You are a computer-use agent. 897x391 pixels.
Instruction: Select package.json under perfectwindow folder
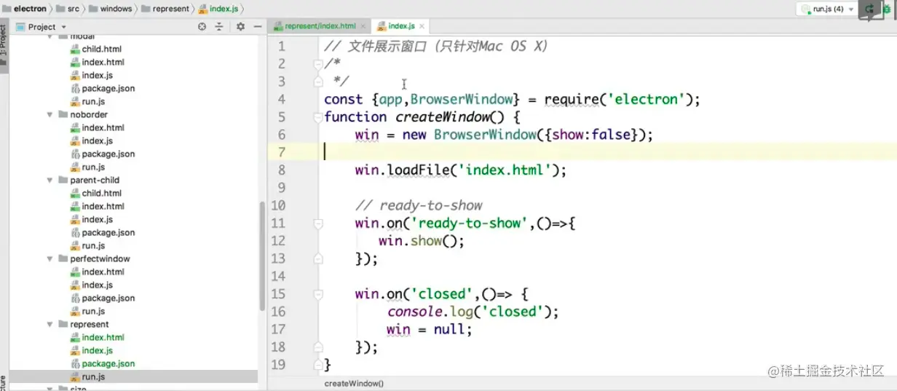[x=108, y=299]
